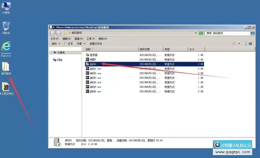Image resolution: width=260 pixels, height=158 pixels.
Task: Select the 启动0 shortcut file
Action: (93, 64)
